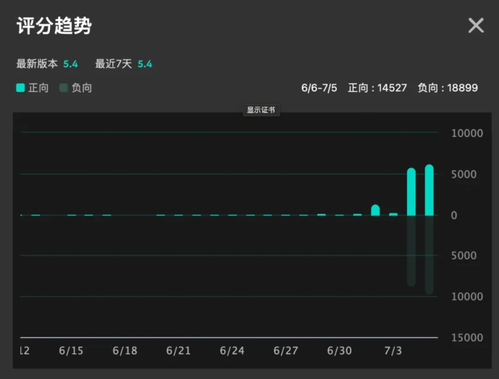Viewport: 499px width, 379px height.
Task: Click the 6/18 axis label
Action: (x=125, y=351)
